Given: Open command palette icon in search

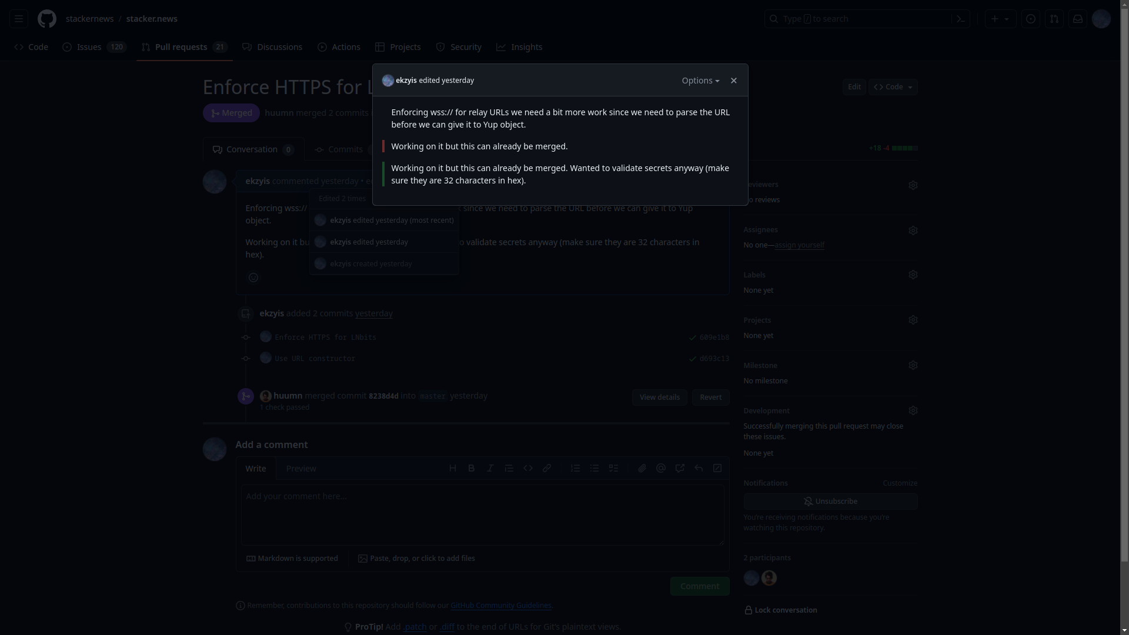Looking at the screenshot, I should tap(960, 19).
